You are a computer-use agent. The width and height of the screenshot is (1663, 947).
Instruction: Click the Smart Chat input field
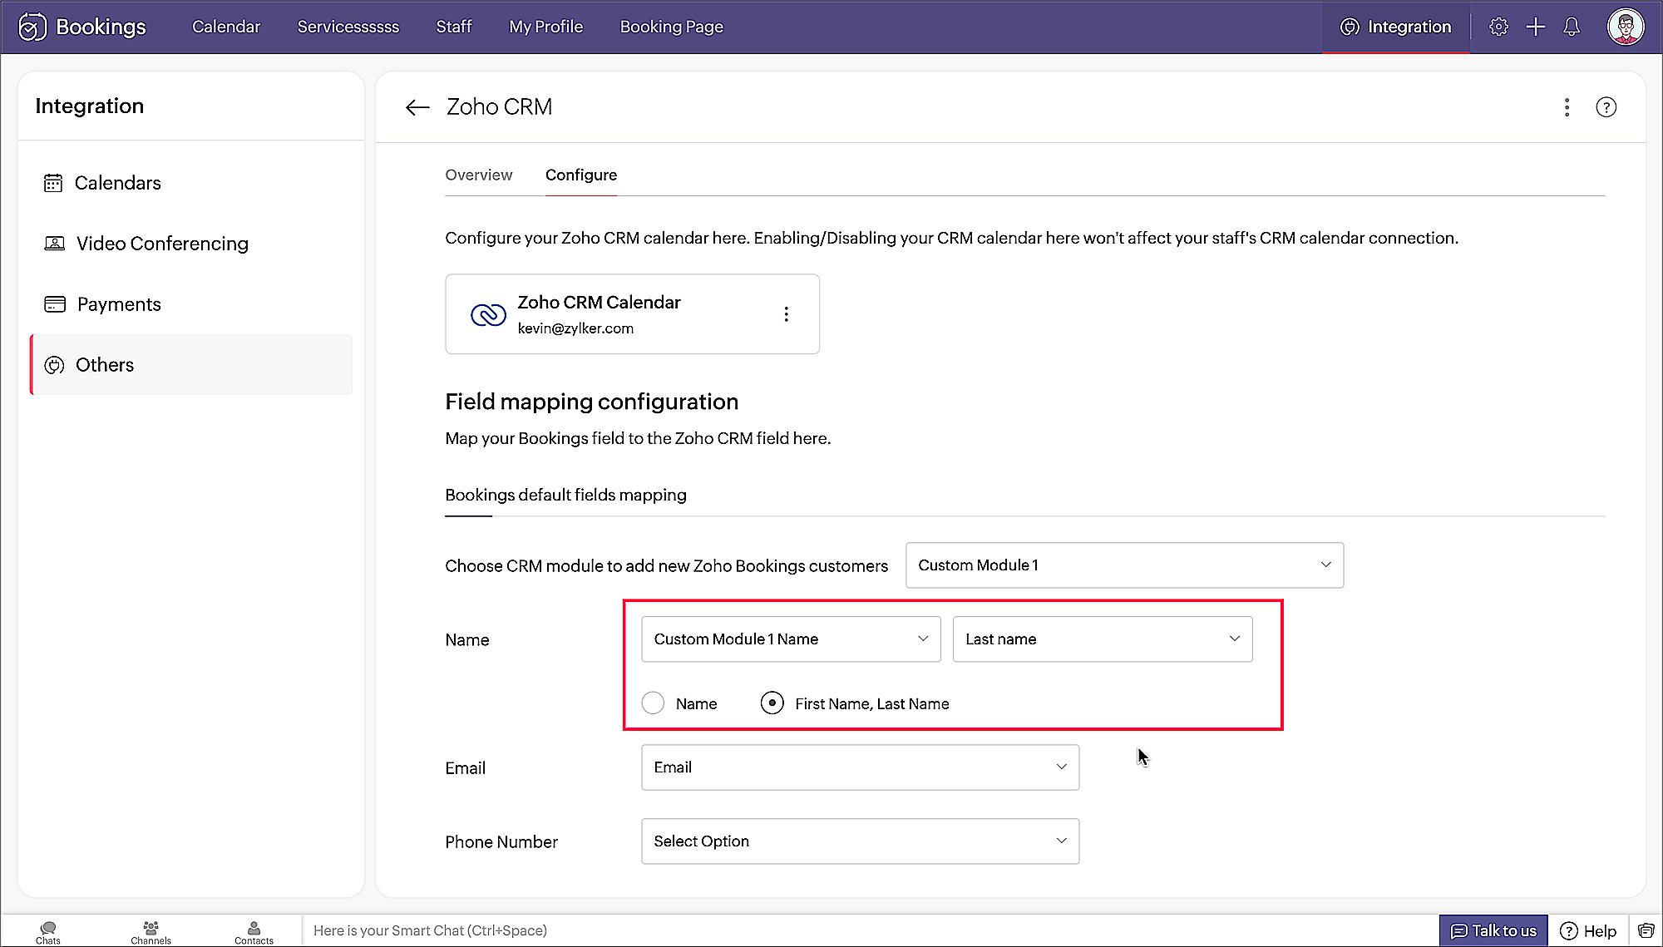tap(869, 931)
